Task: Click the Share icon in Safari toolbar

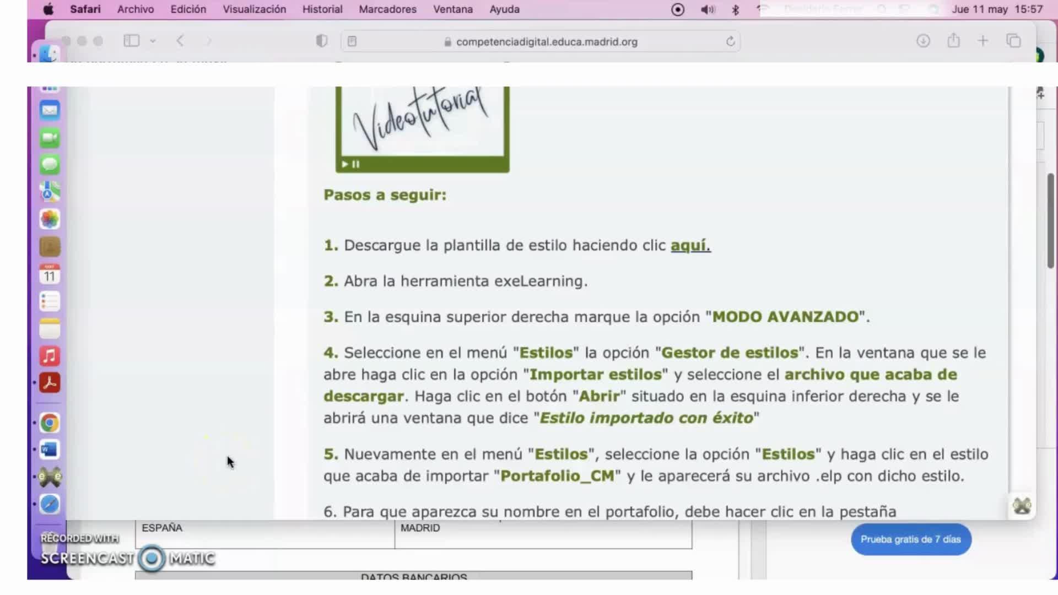Action: (953, 41)
